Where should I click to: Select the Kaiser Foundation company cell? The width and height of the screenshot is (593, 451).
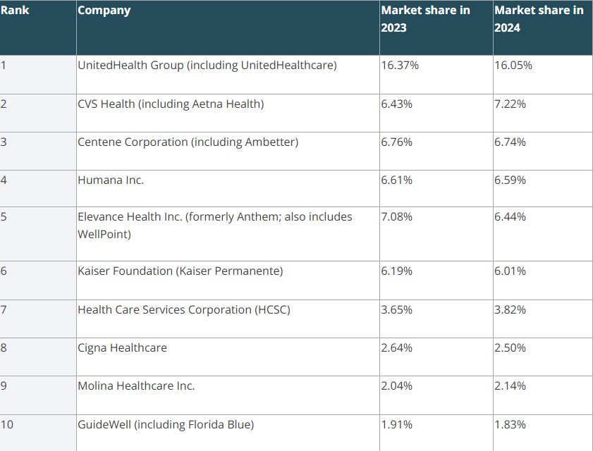coord(180,271)
